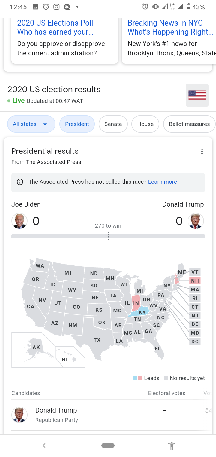Open the three-dot menu for Presidential results
The image size is (216, 457).
tap(202, 151)
